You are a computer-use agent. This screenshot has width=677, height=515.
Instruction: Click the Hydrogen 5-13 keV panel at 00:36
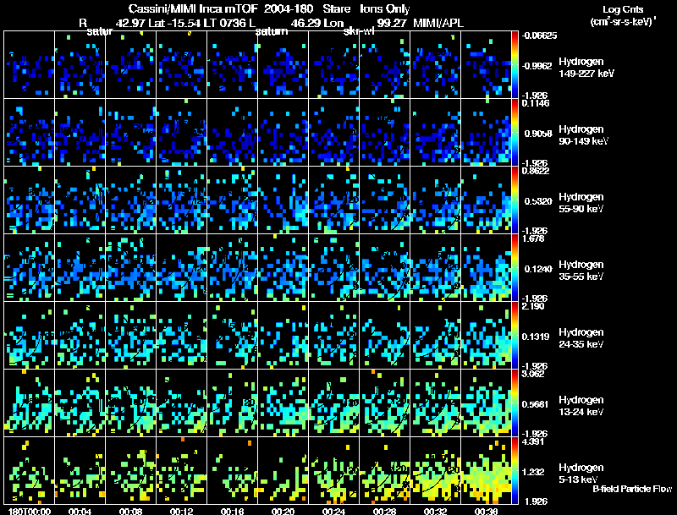pyautogui.click(x=486, y=470)
